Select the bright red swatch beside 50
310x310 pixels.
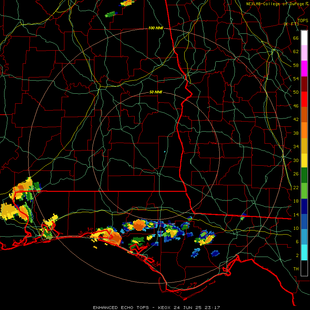point(304,99)
